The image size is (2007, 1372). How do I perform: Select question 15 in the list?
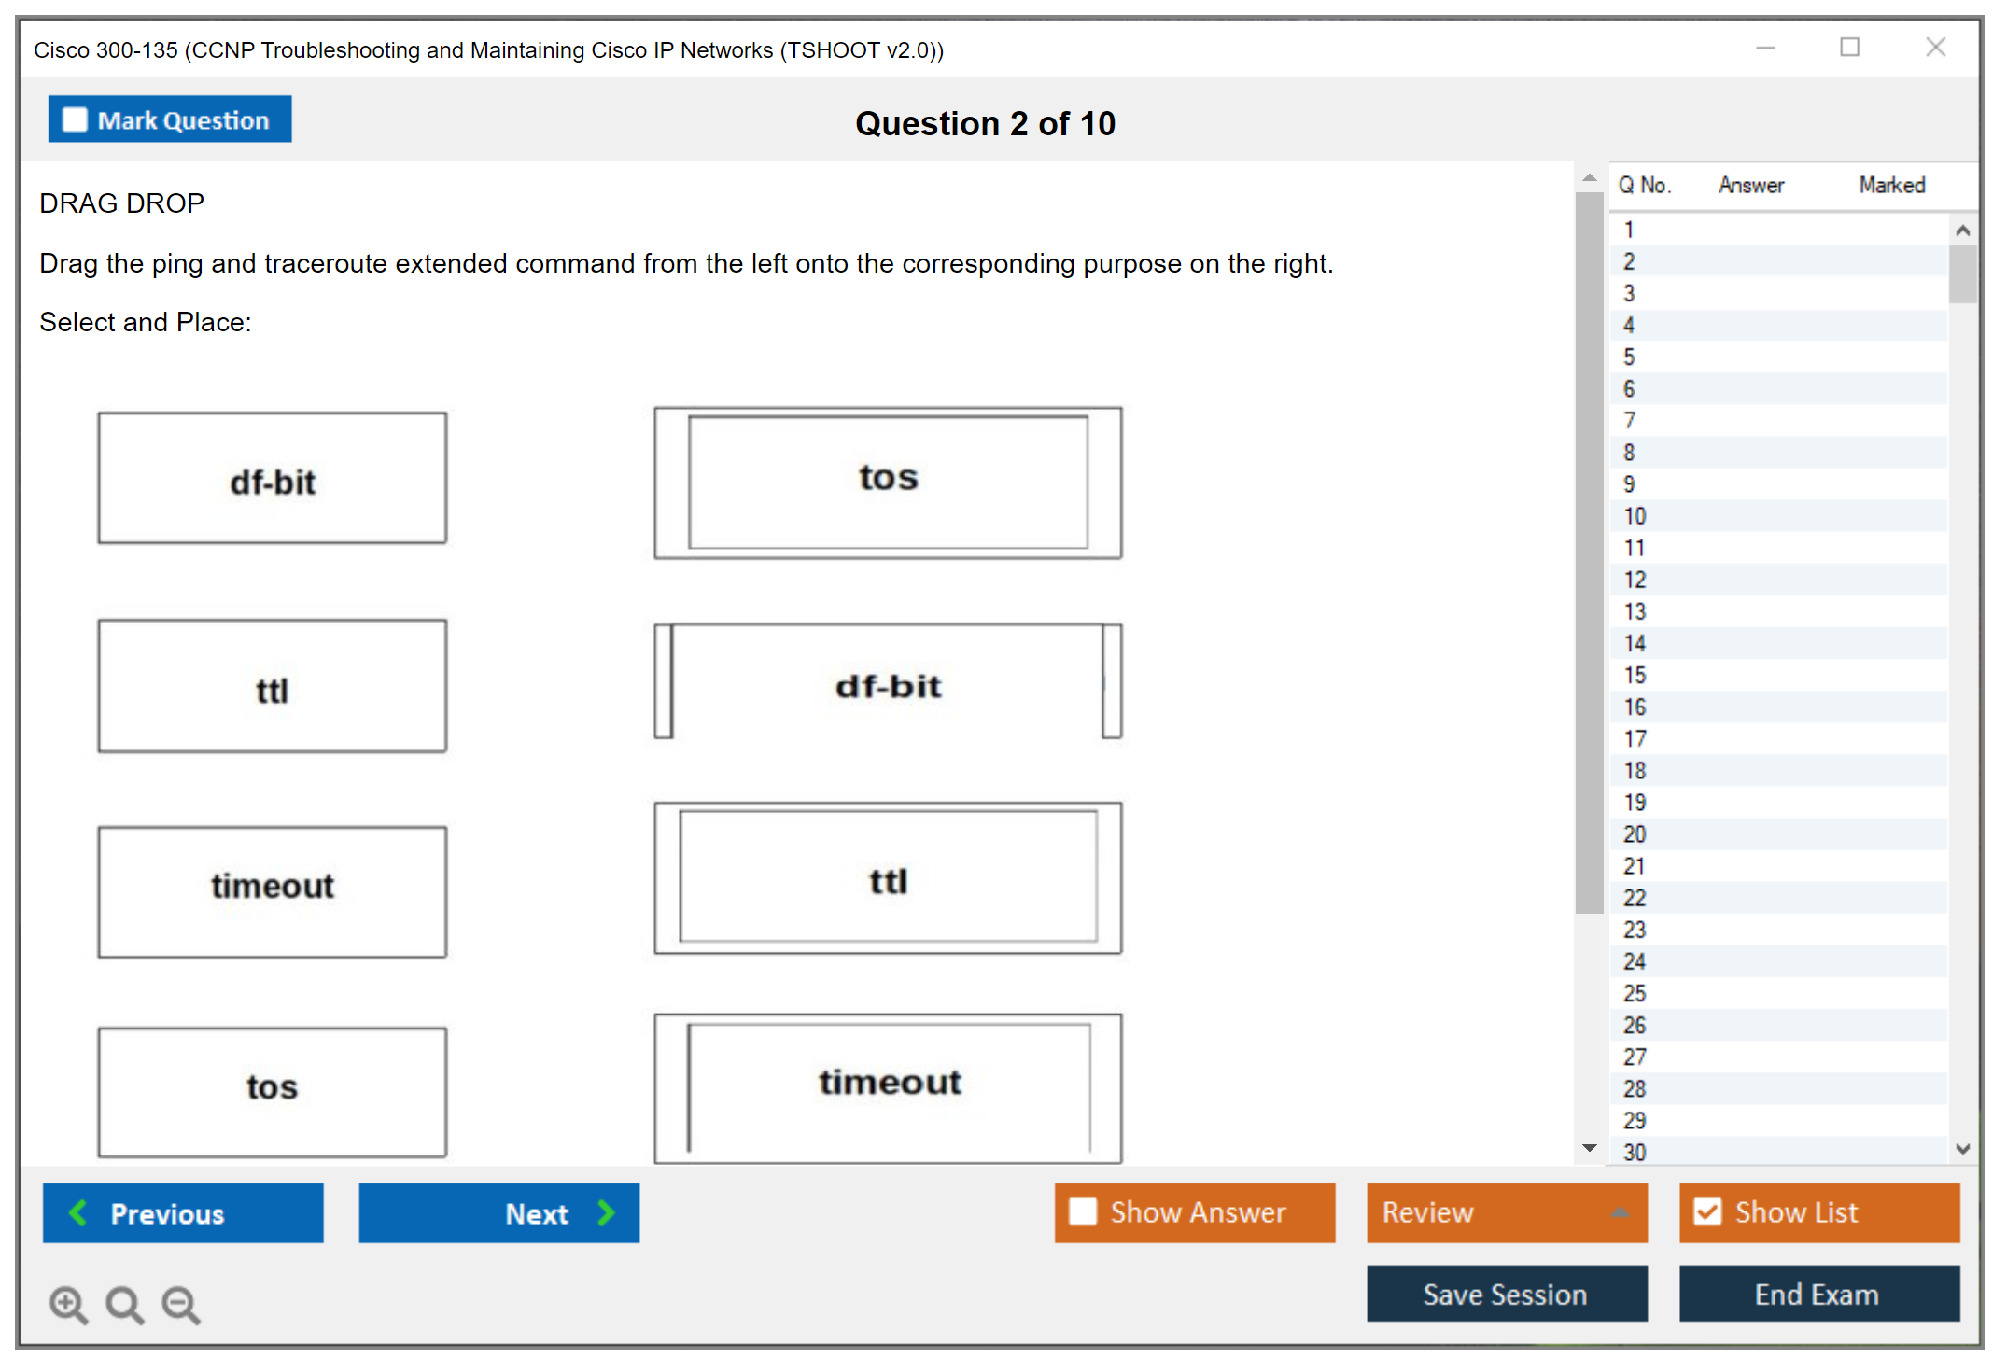pyautogui.click(x=1635, y=675)
